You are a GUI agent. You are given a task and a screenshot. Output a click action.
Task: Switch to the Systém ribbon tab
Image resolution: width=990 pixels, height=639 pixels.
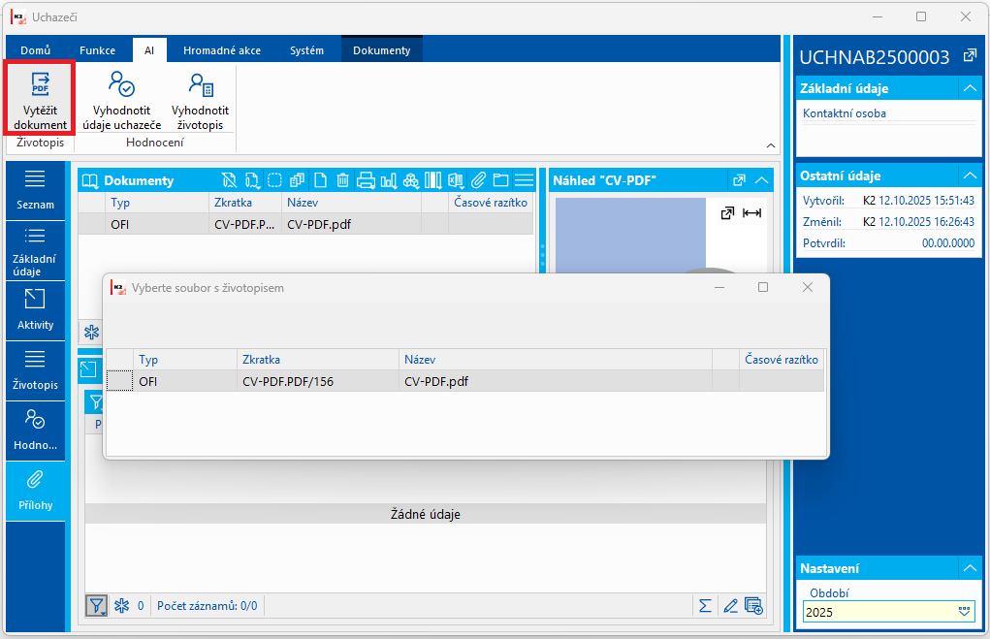306,50
